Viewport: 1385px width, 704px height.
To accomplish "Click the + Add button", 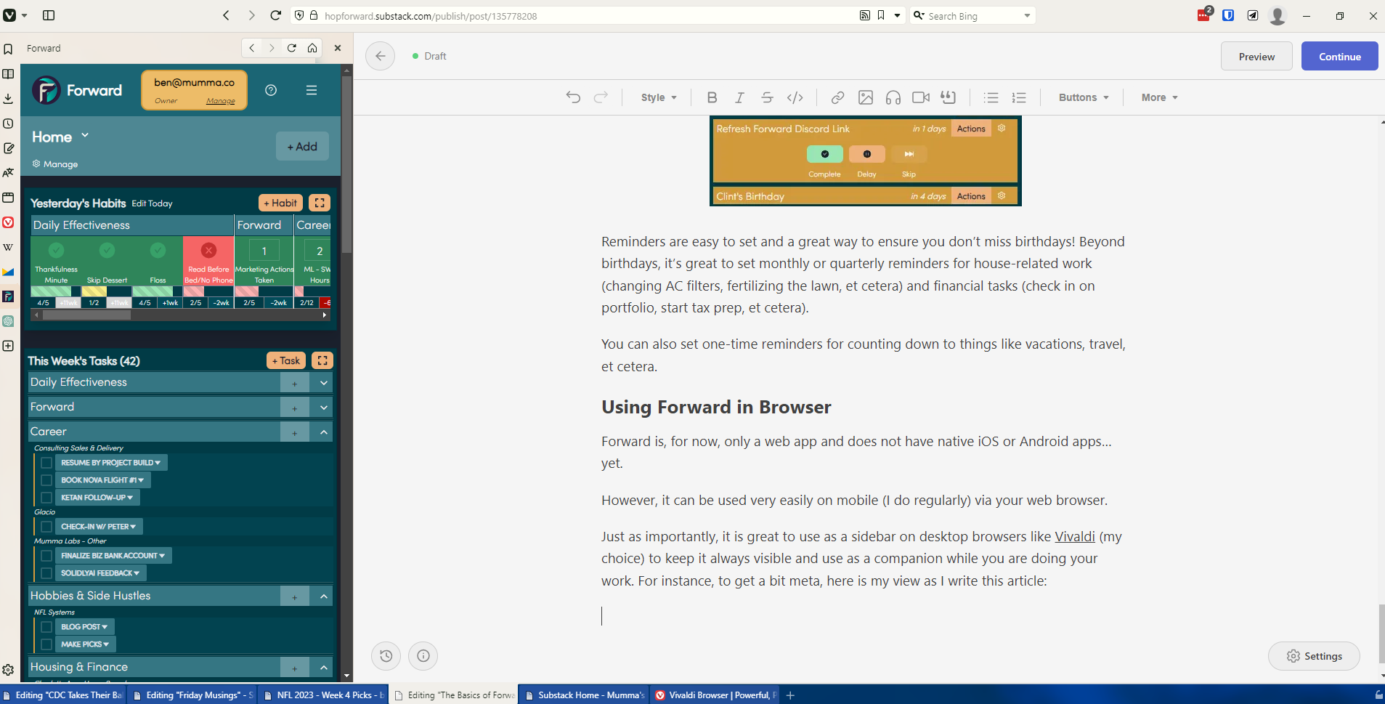I will coord(302,146).
